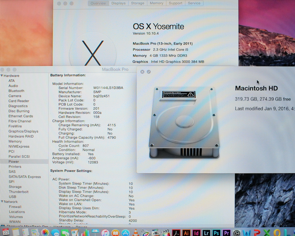Launch Numbers from the dock

click(85, 233)
